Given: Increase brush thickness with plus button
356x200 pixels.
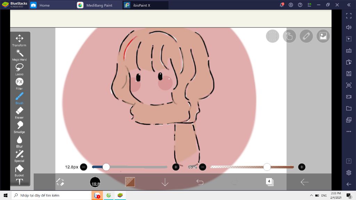Looking at the screenshot, I should click(176, 167).
